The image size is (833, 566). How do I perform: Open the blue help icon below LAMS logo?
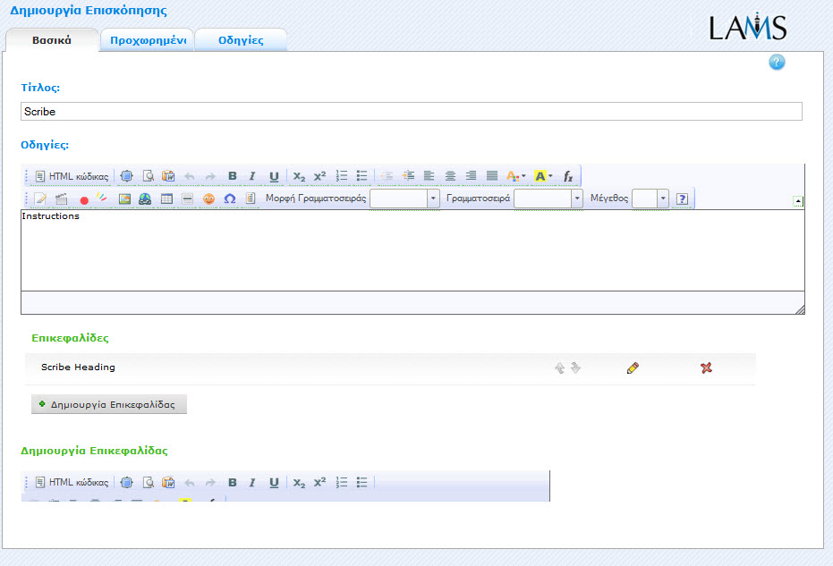777,63
